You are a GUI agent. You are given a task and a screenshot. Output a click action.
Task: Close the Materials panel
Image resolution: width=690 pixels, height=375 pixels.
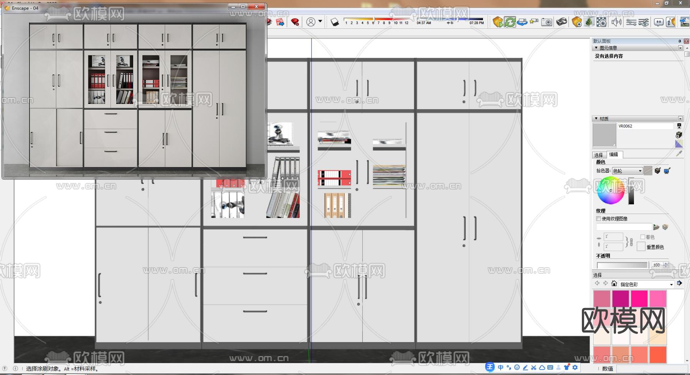click(680, 119)
